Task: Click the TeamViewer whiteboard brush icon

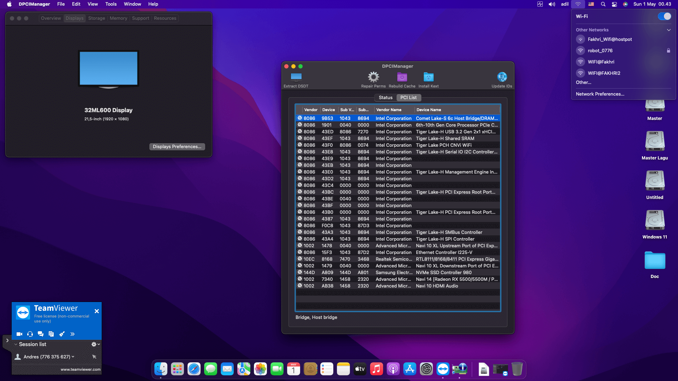Action: (x=62, y=334)
